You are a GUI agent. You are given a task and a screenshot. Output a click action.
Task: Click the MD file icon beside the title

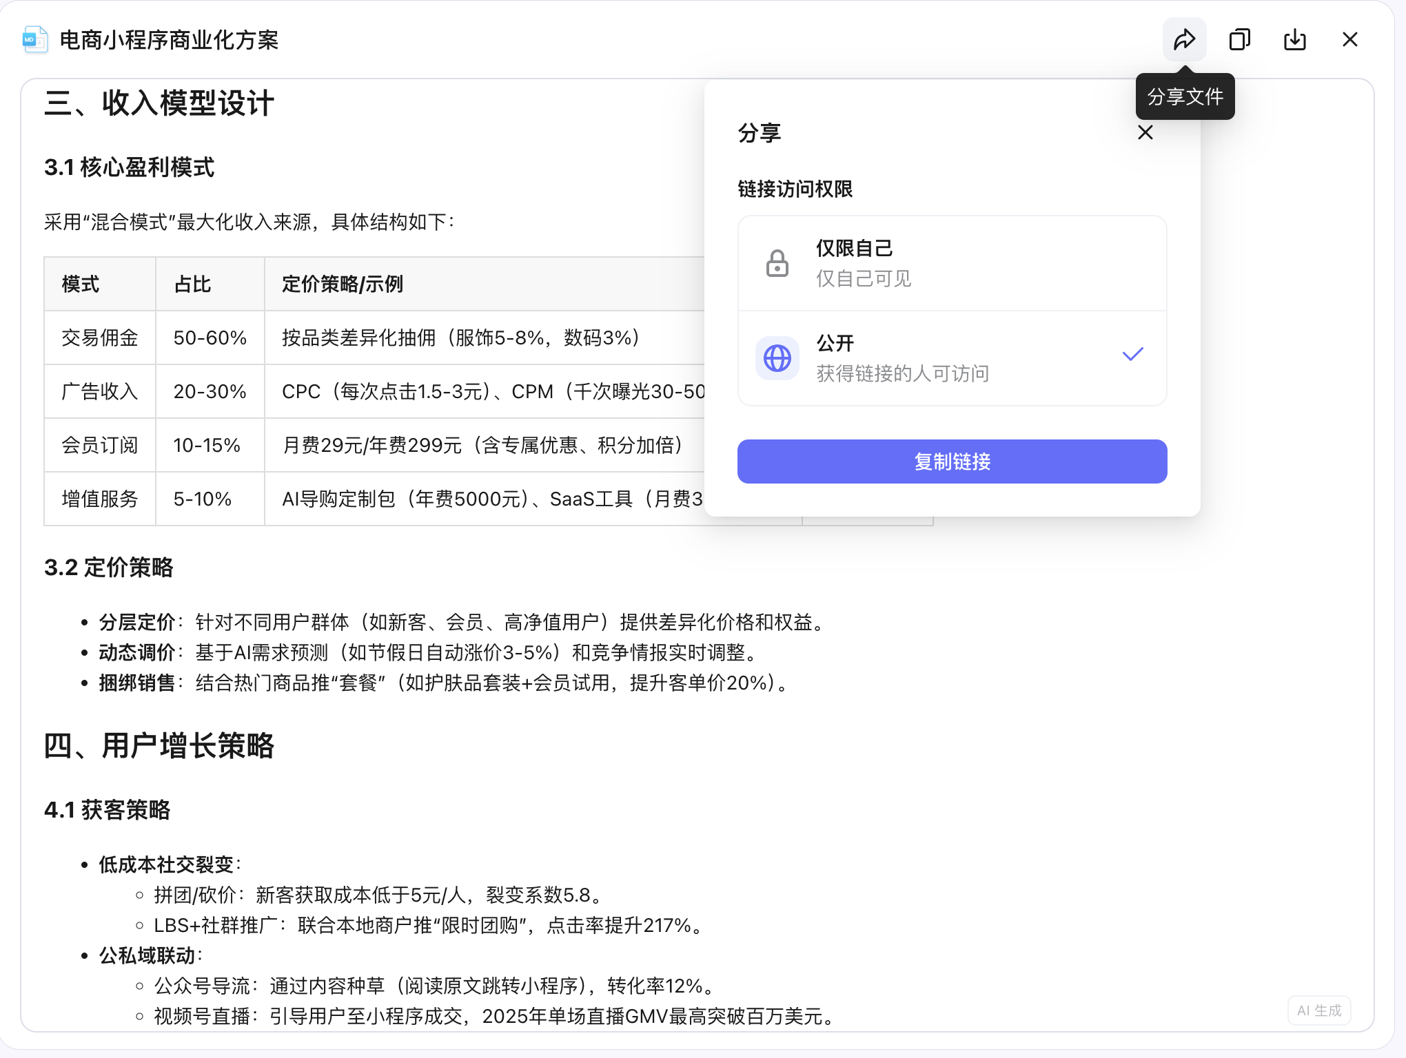tap(33, 39)
